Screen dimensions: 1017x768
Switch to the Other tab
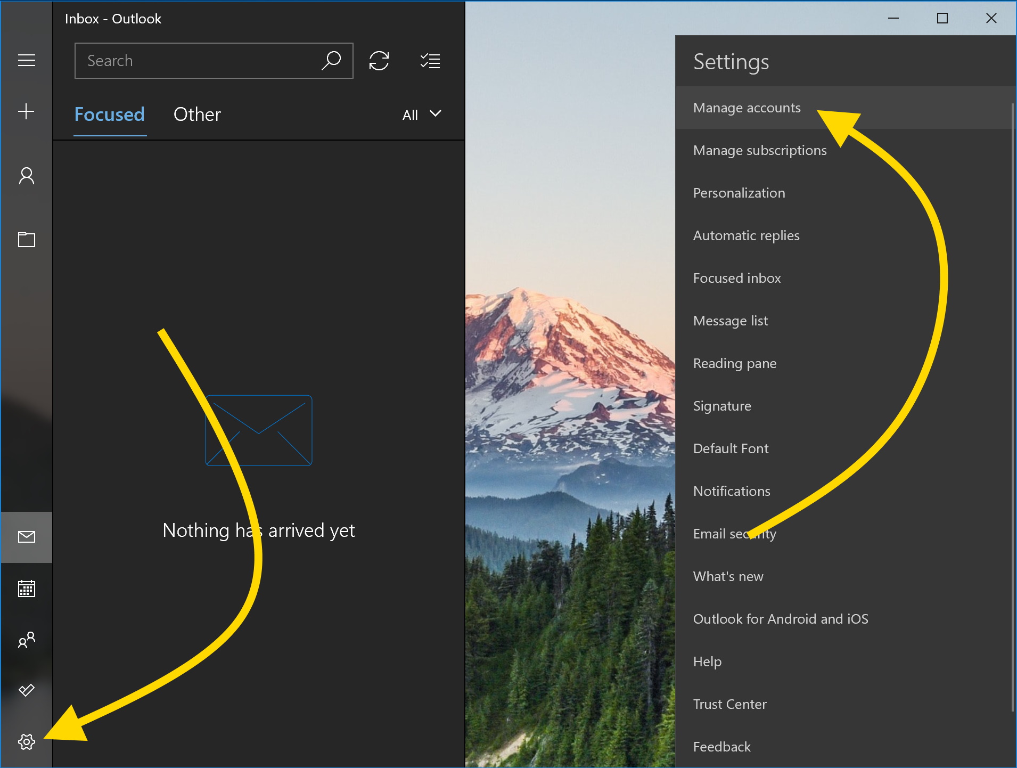tap(196, 114)
